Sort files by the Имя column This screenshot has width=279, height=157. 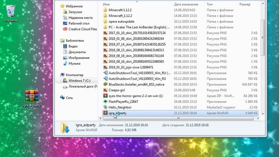coord(106,4)
